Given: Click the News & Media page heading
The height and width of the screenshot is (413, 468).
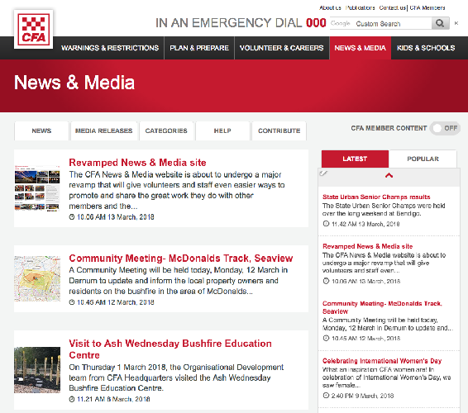Looking at the screenshot, I should point(74,83).
